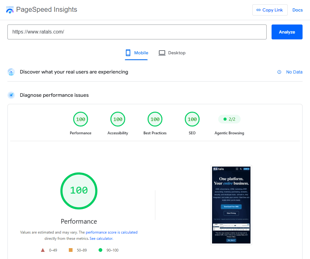Select the Performance 100 score gauge at top
Image resolution: width=310 pixels, height=259 pixels.
(x=81, y=119)
